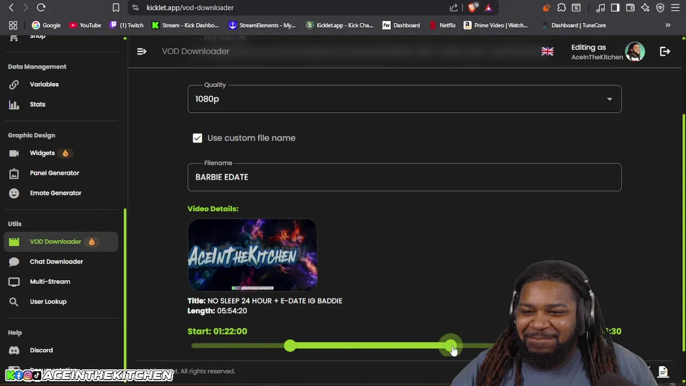Click the Discord logo icon in sidebar

14,351
